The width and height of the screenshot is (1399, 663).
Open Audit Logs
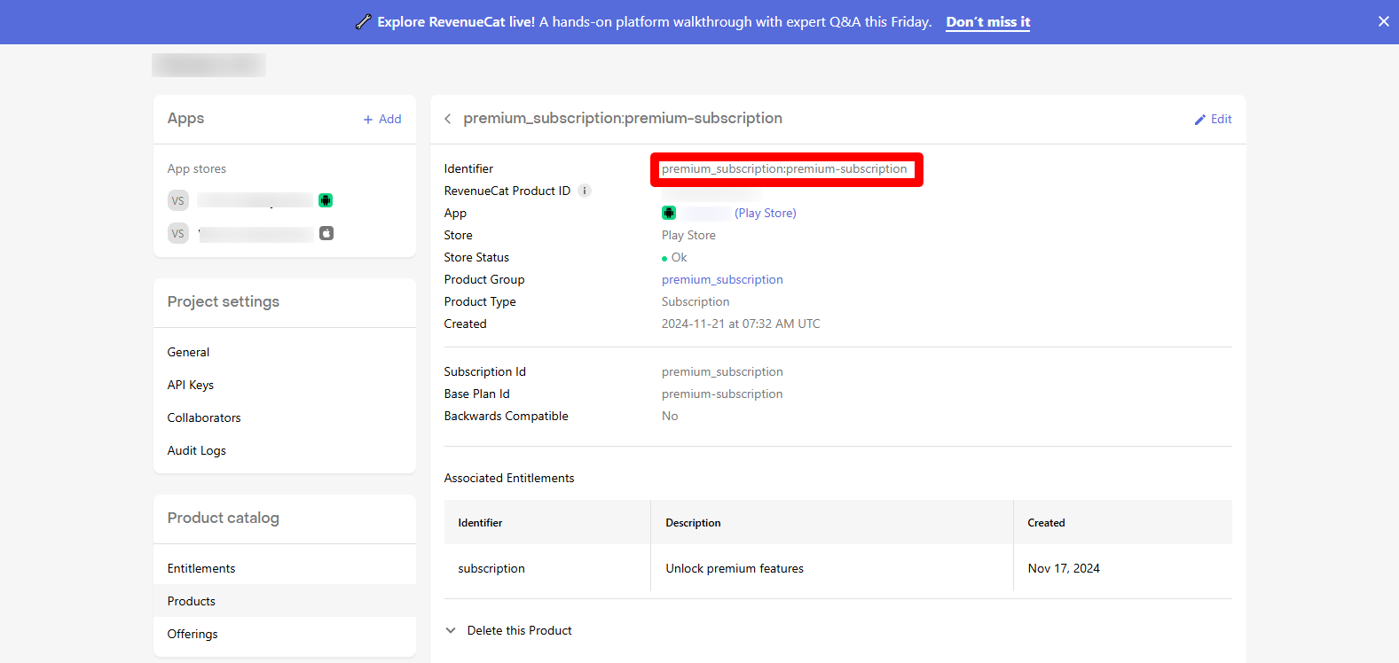(x=197, y=450)
